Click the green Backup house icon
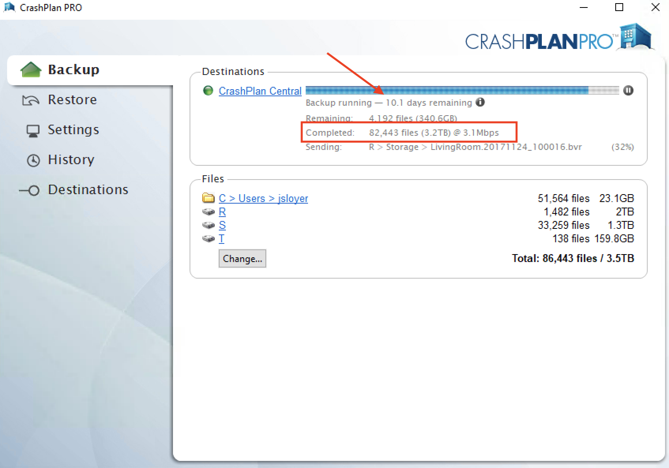 point(31,69)
